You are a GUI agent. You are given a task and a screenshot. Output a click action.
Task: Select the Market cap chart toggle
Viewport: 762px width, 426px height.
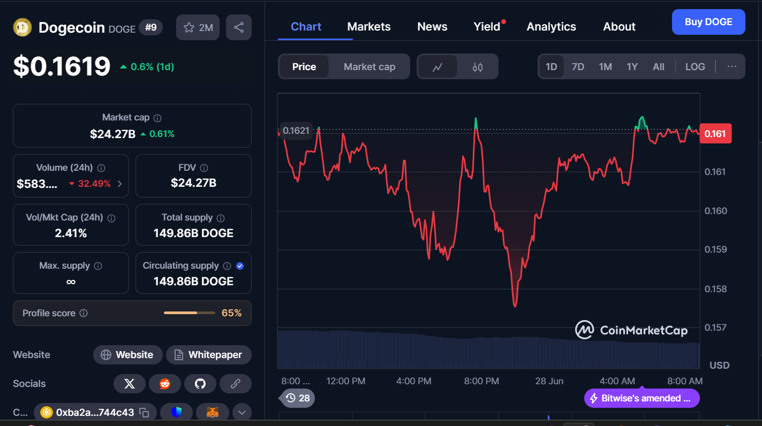[x=369, y=67]
